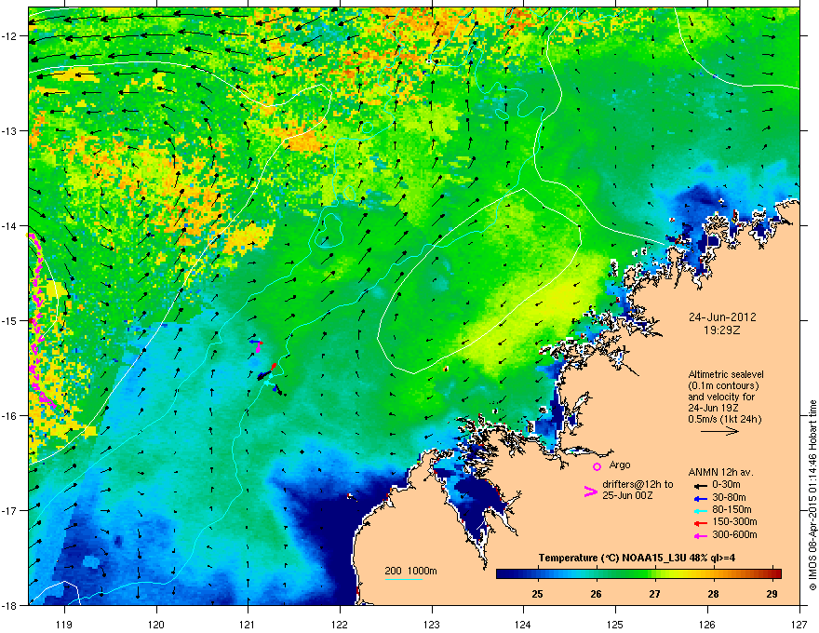Click the latitude axis label -16
Image resolution: width=819 pixels, height=633 pixels.
[x=9, y=415]
